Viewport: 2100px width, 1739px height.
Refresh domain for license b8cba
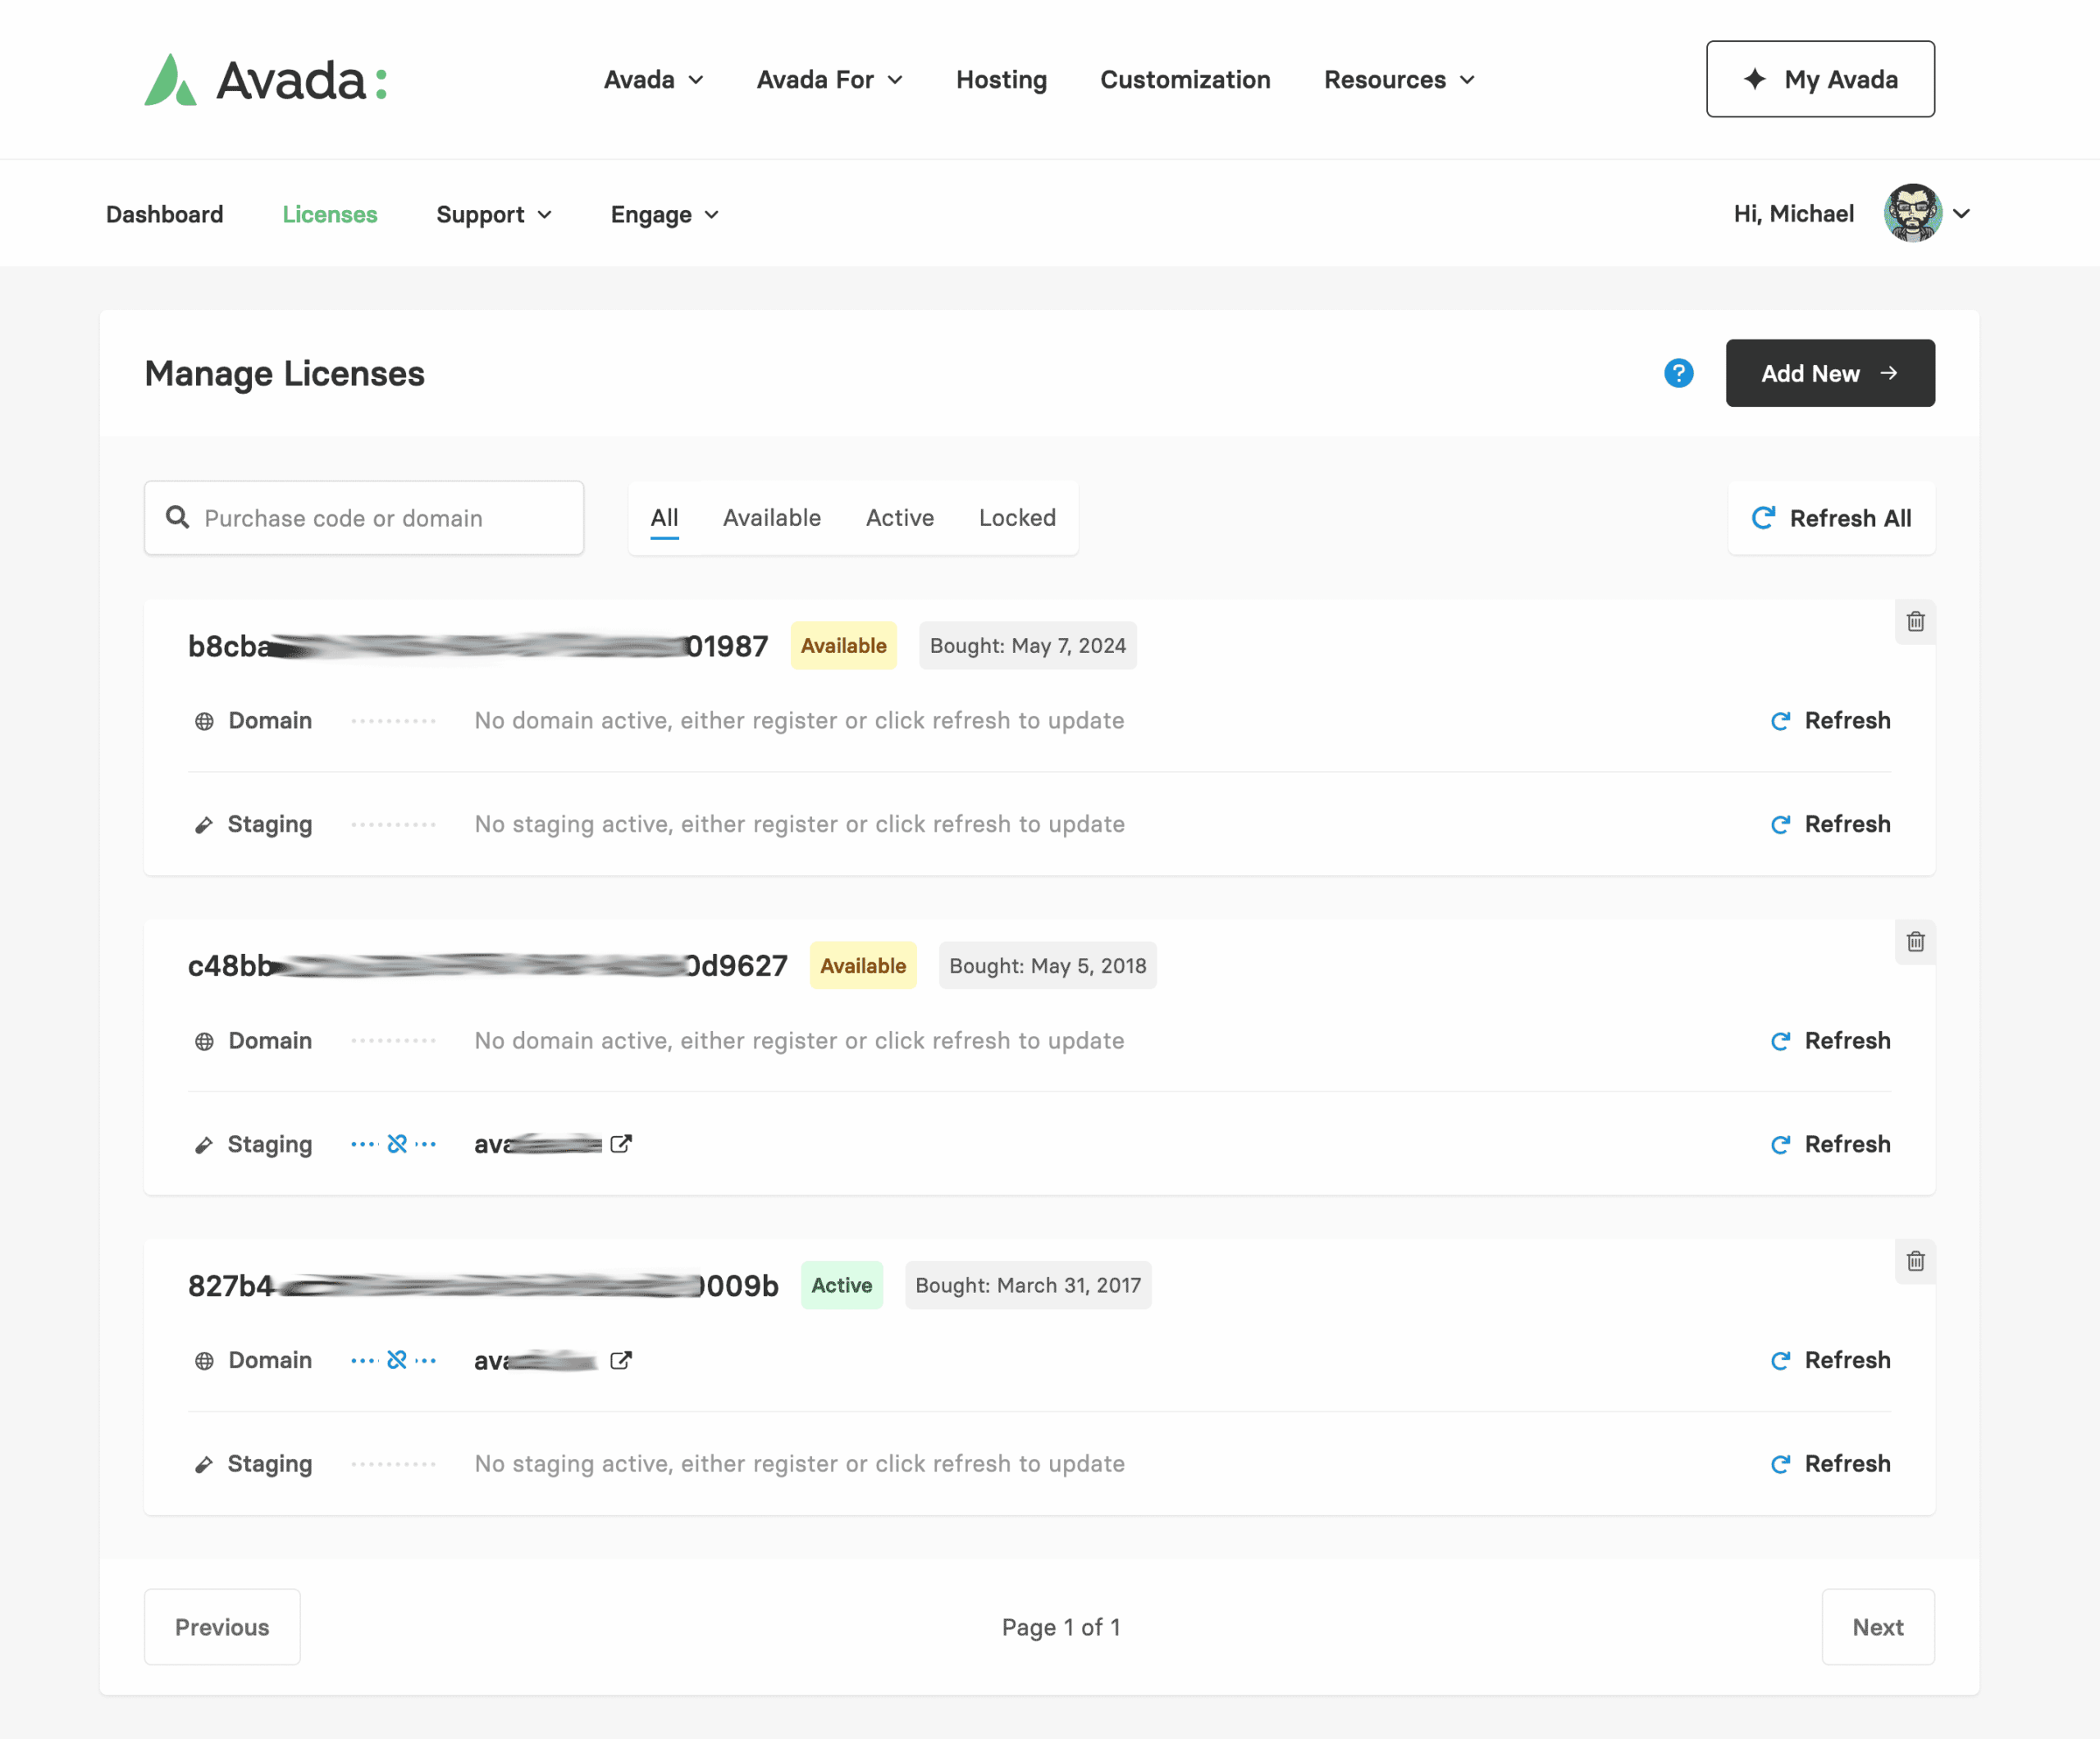[1830, 721]
